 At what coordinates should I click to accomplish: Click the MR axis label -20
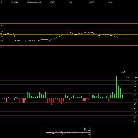(x=135, y=104)
